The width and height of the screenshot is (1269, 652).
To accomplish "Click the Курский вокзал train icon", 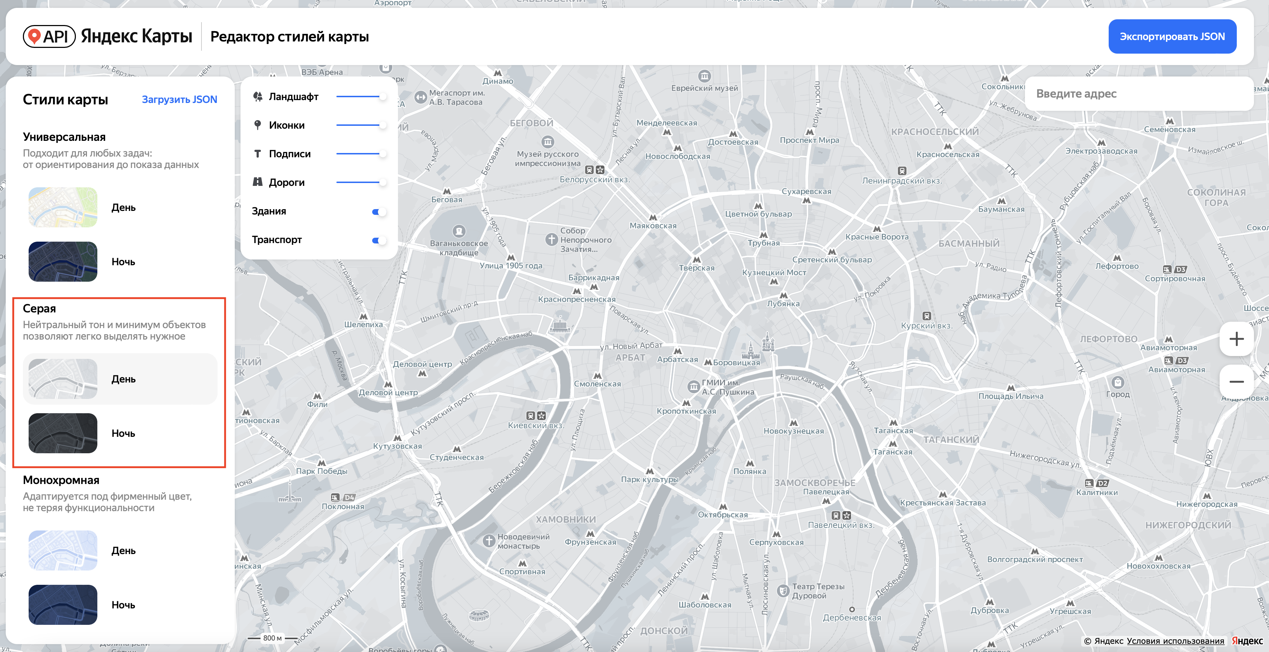I will tap(926, 316).
